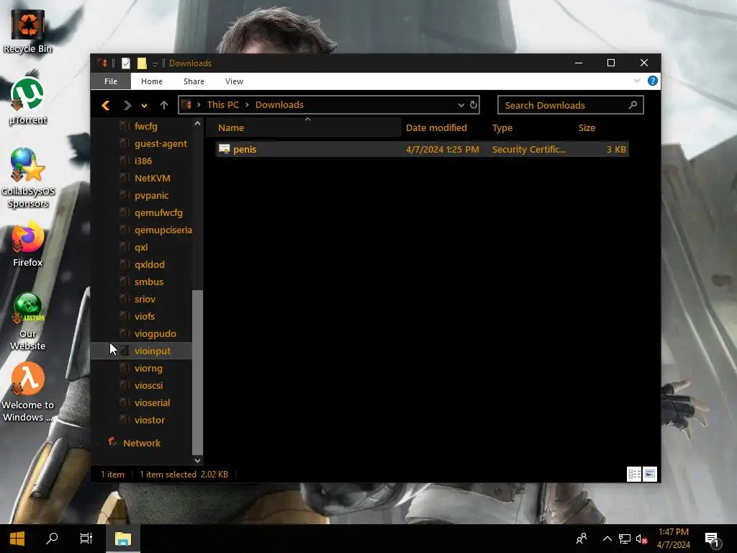Select the security certificate file in Downloads
Viewport: 737px width, 553px height.
[422, 150]
